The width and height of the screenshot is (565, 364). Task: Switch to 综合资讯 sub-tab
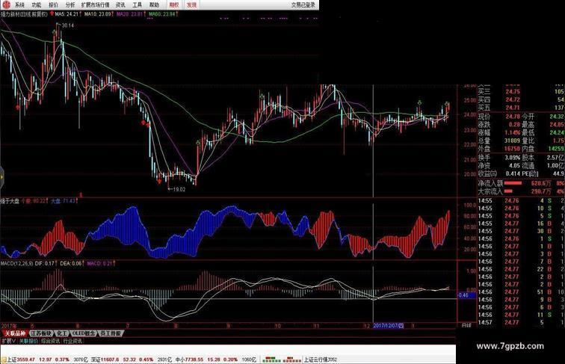51,341
